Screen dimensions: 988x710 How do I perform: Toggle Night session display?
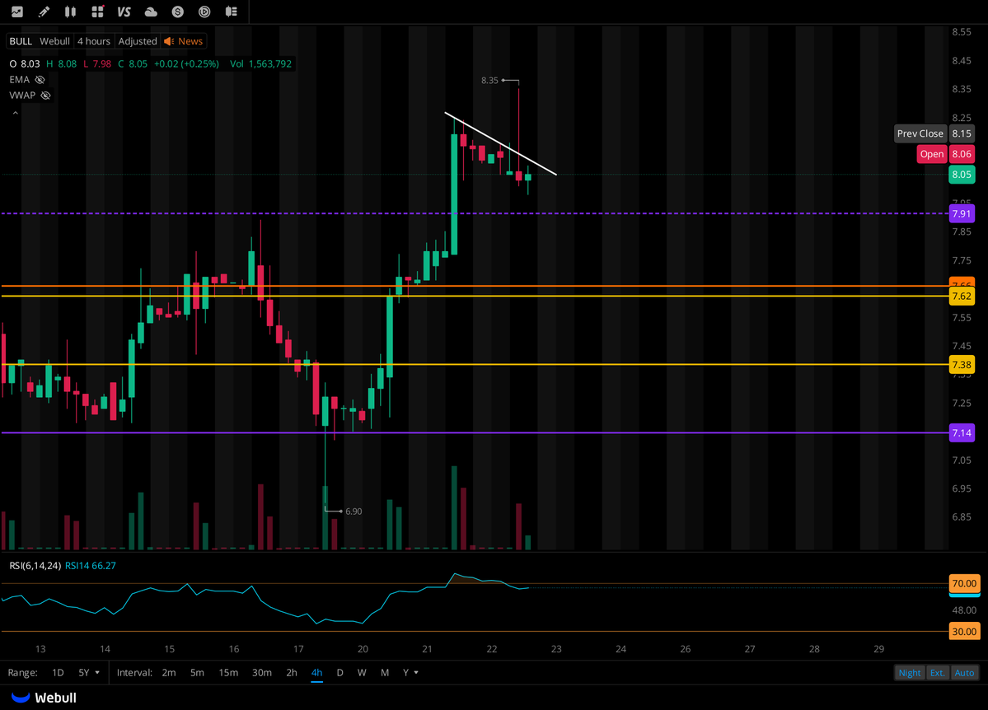[x=909, y=673]
